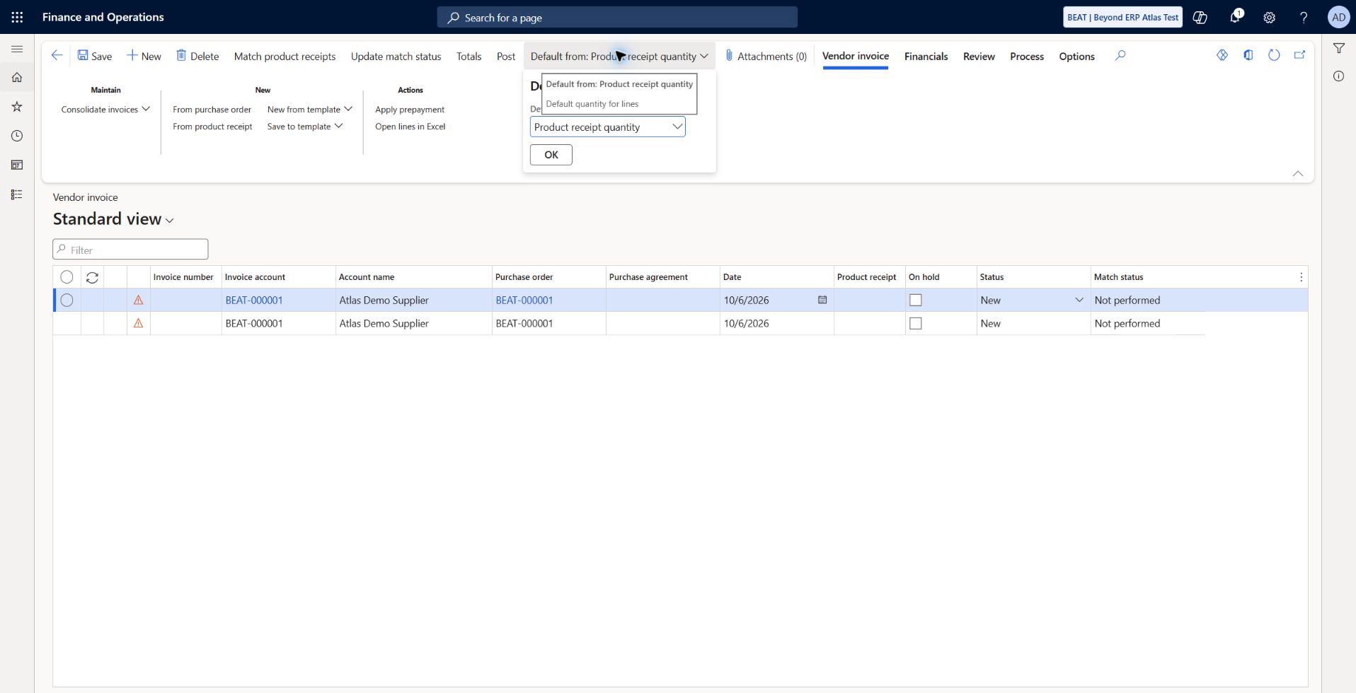Viewport: 1356px width, 693px height.
Task: Switch to the Process tab
Action: coord(1027,56)
